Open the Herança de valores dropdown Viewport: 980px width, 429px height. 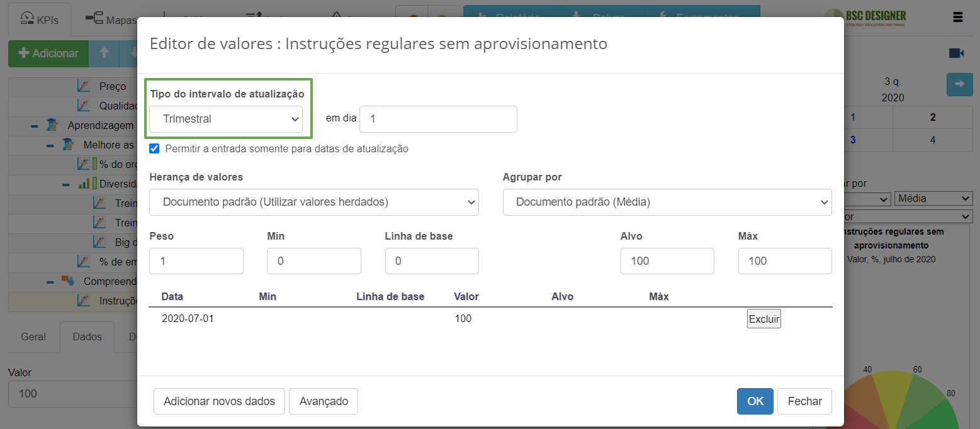pyautogui.click(x=313, y=202)
